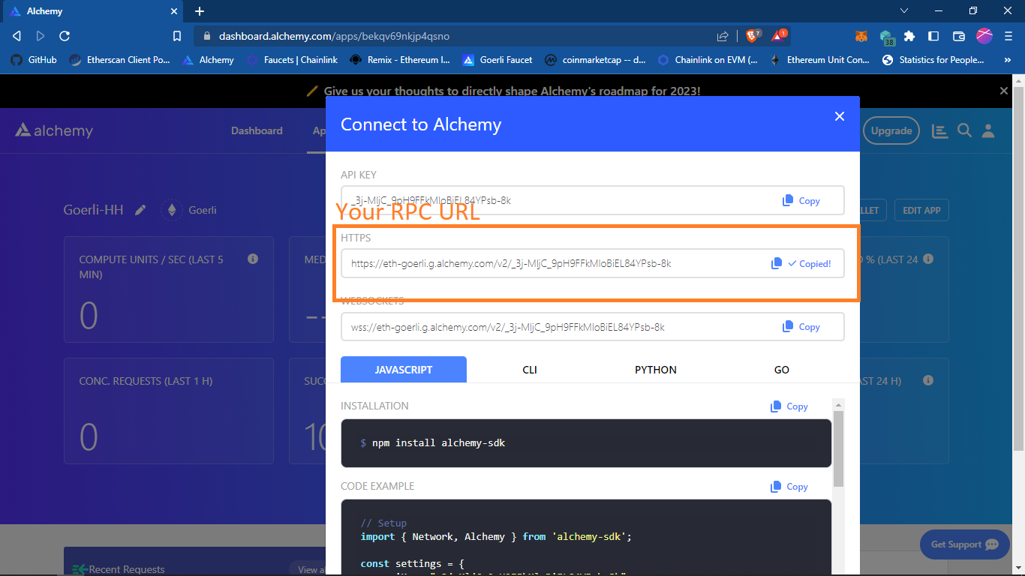Click the Alchemy logo
The height and width of the screenshot is (576, 1025).
point(54,130)
